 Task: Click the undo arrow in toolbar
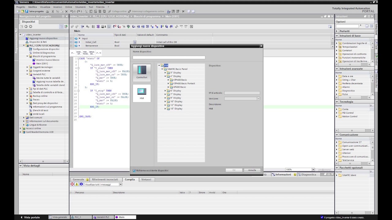pyautogui.click(x=72, y=11)
